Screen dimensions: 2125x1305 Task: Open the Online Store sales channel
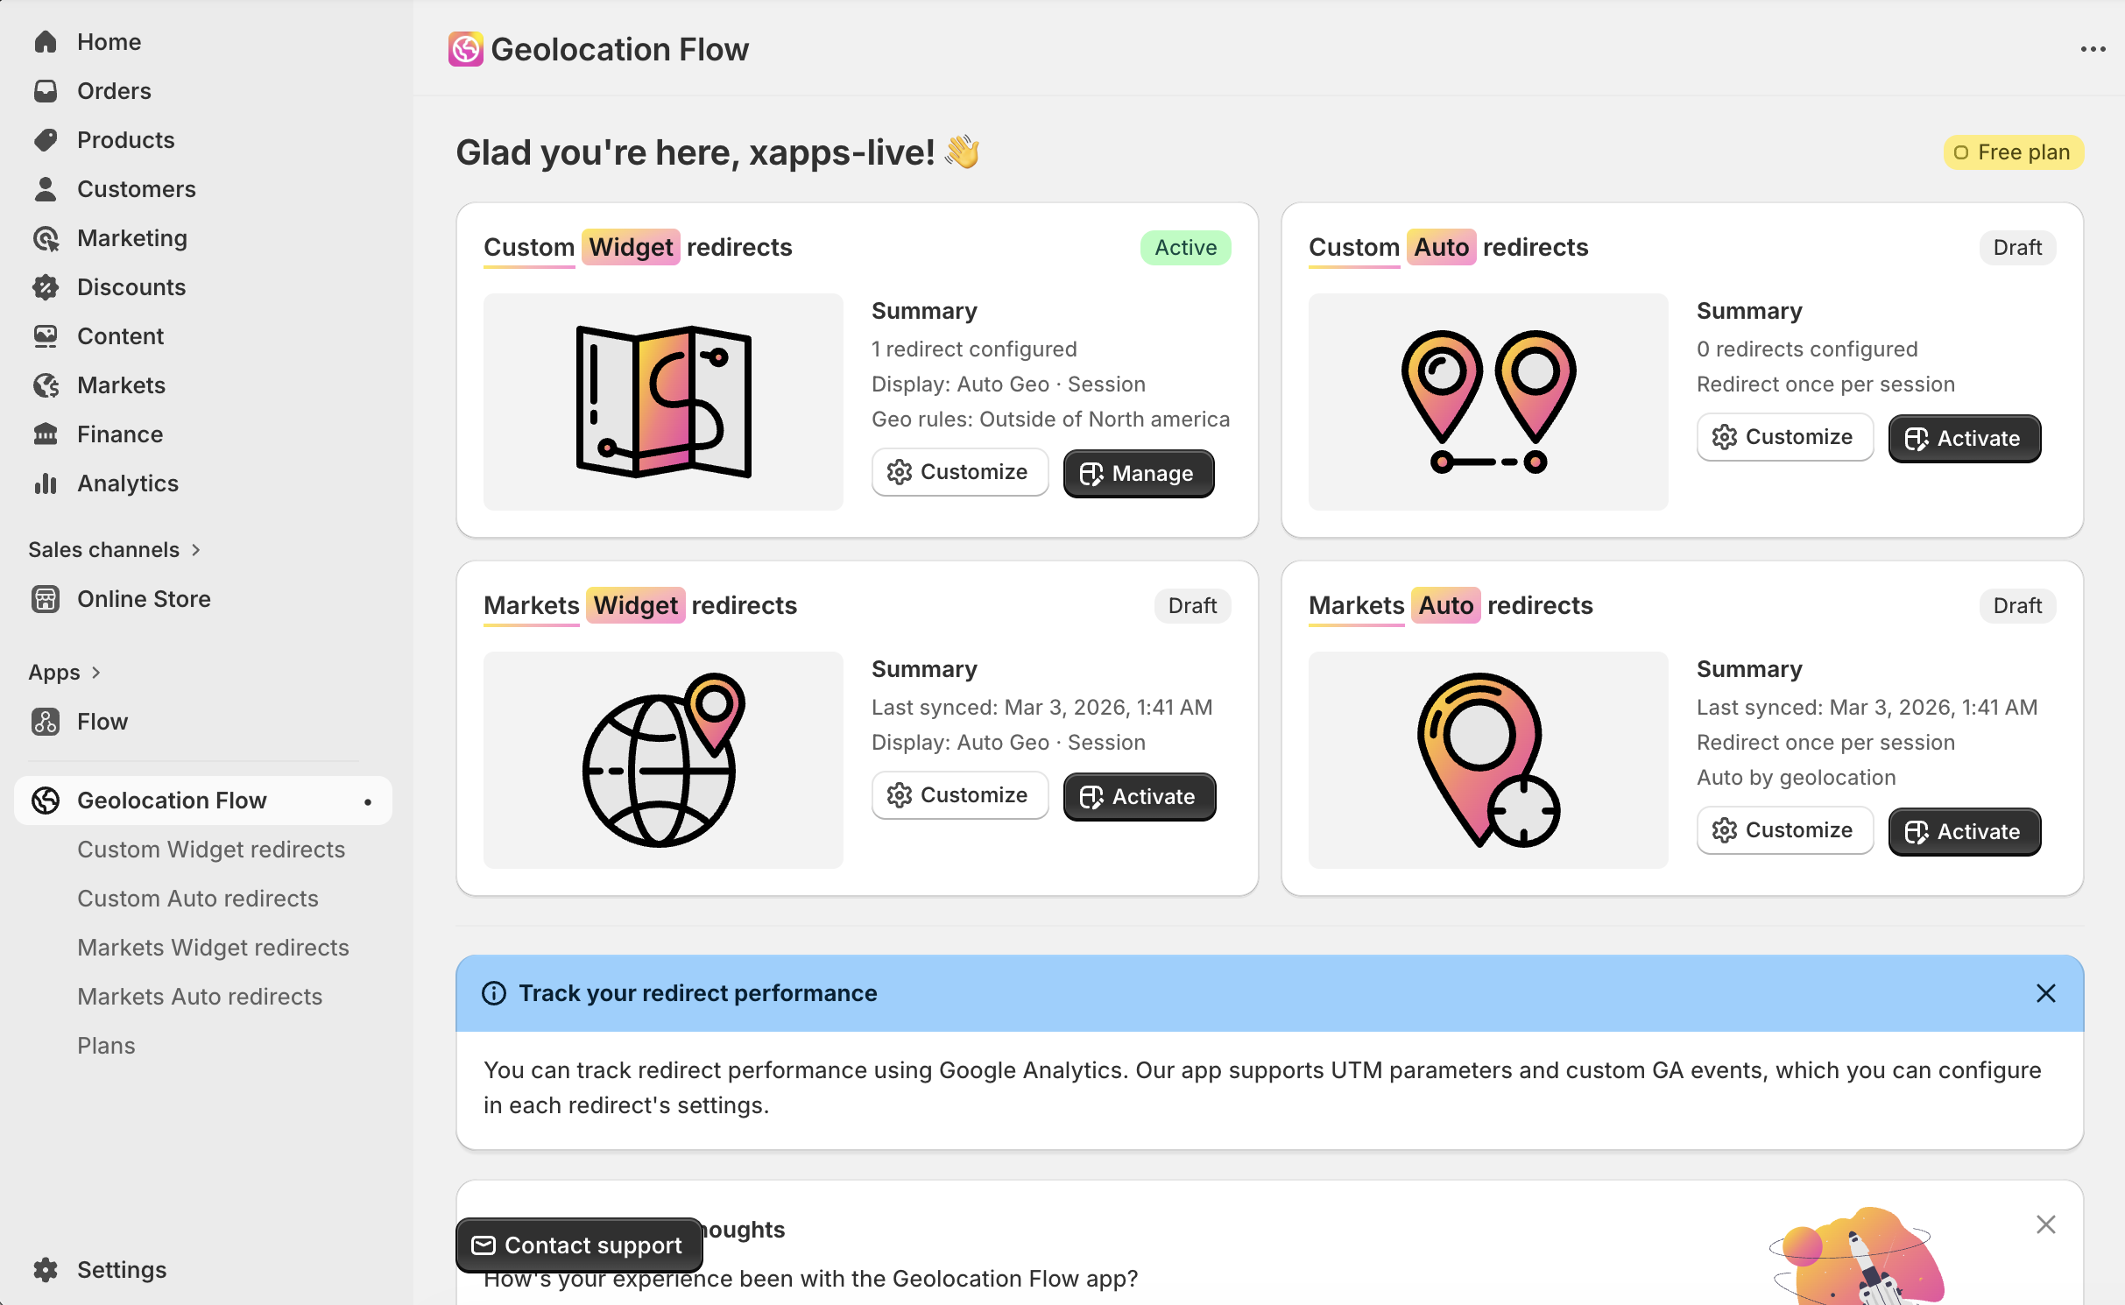click(144, 598)
